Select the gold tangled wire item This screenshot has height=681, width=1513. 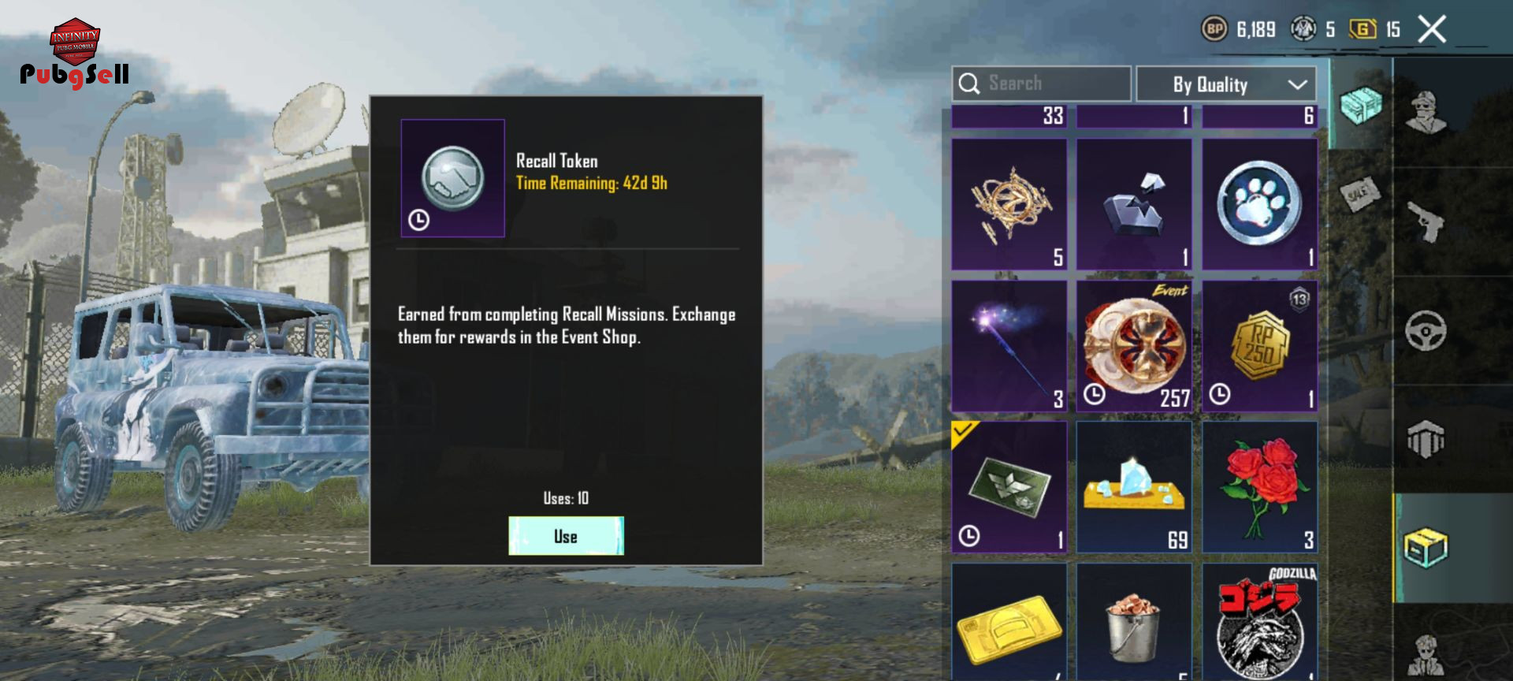pos(1009,204)
